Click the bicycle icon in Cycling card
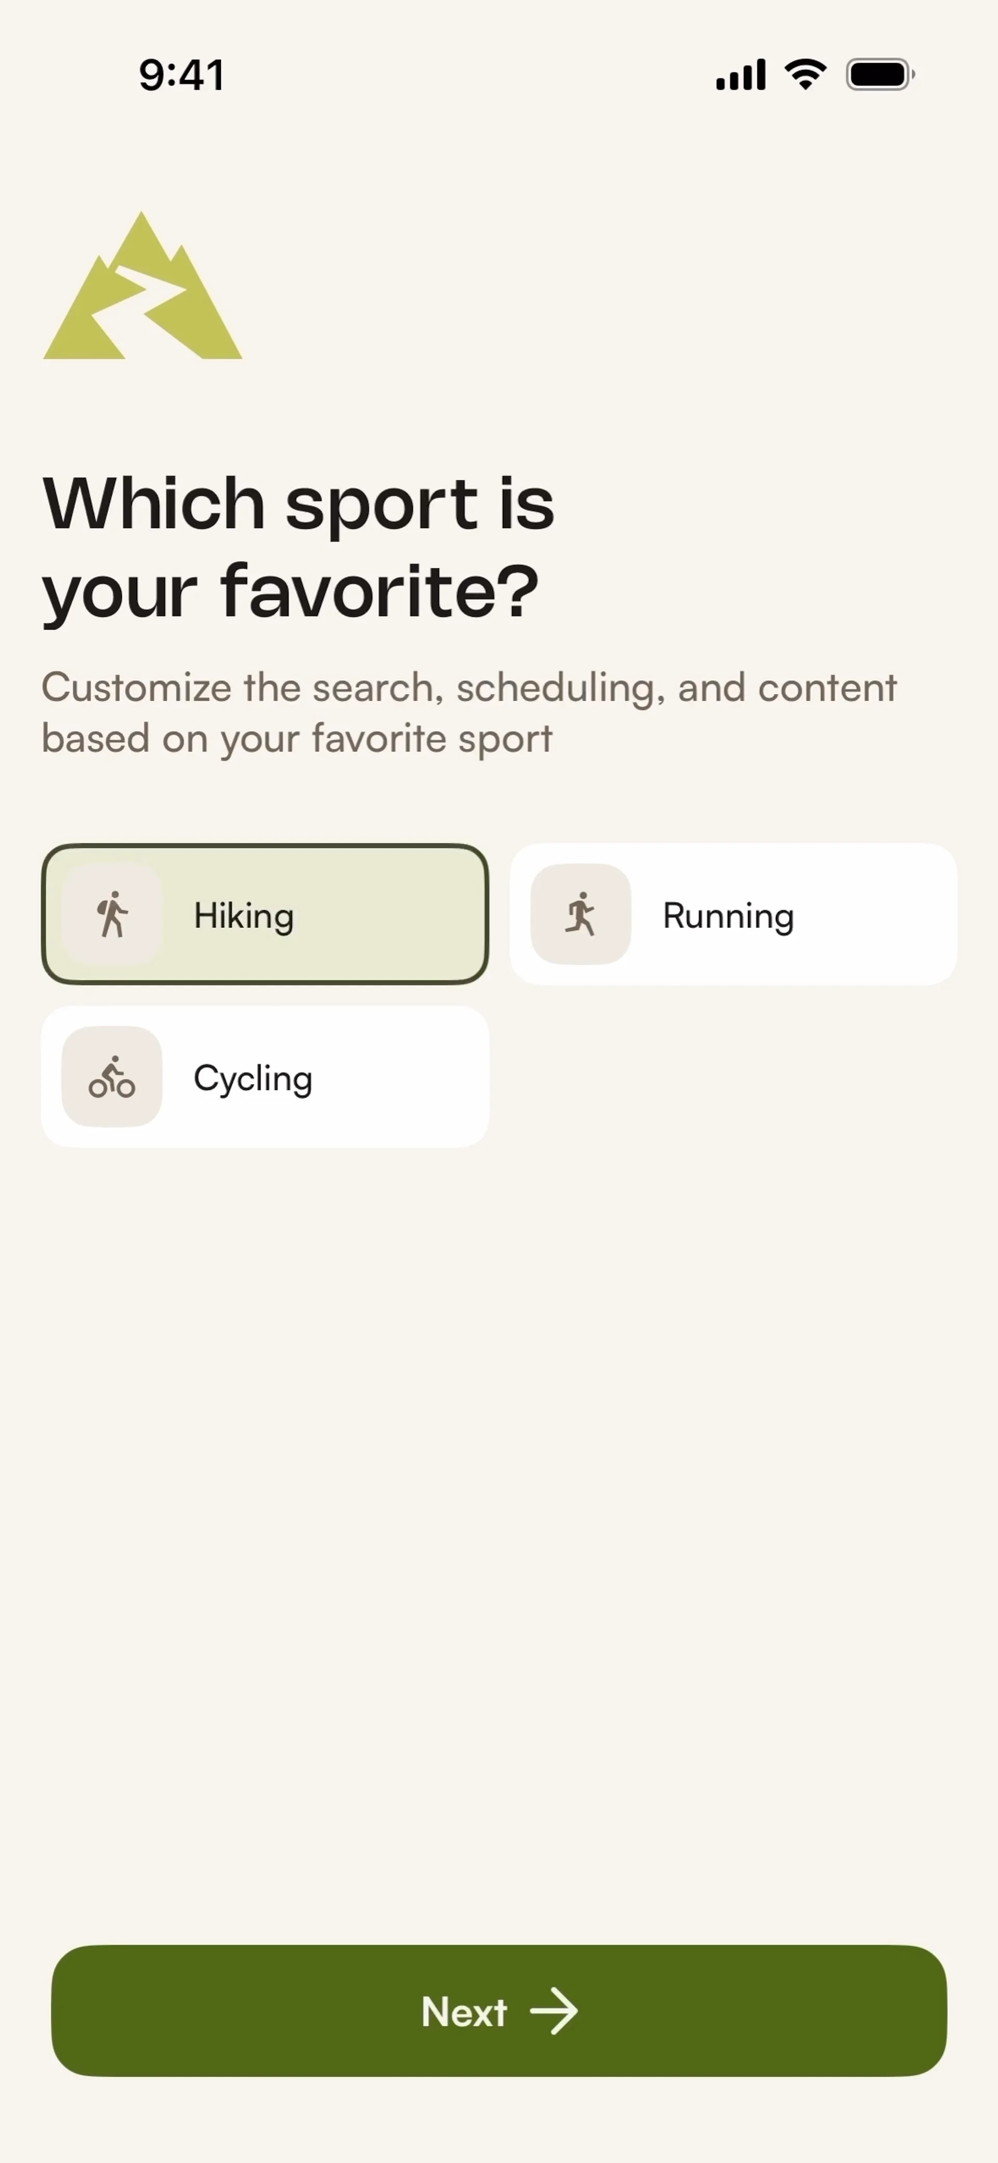998x2163 pixels. [x=112, y=1077]
